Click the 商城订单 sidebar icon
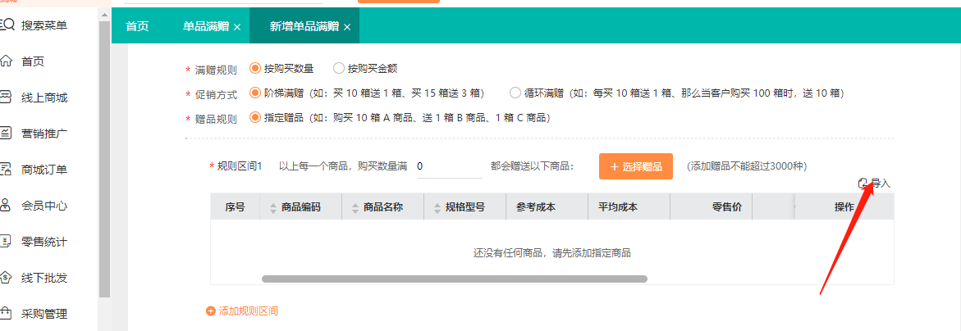This screenshot has width=961, height=331. pos(6,170)
